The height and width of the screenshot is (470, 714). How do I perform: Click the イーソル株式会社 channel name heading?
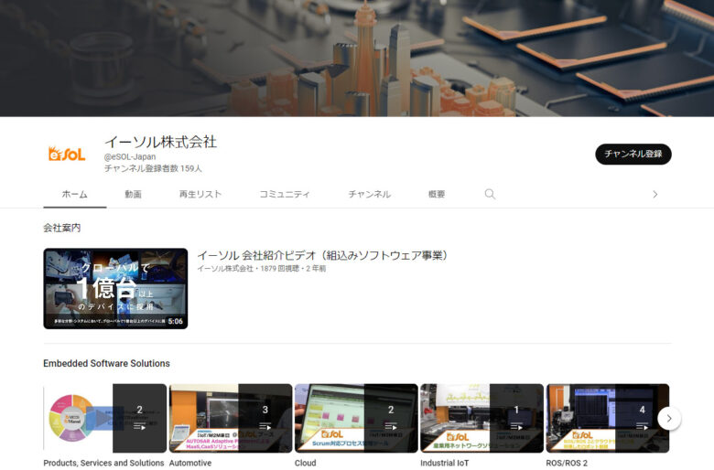[x=161, y=142]
